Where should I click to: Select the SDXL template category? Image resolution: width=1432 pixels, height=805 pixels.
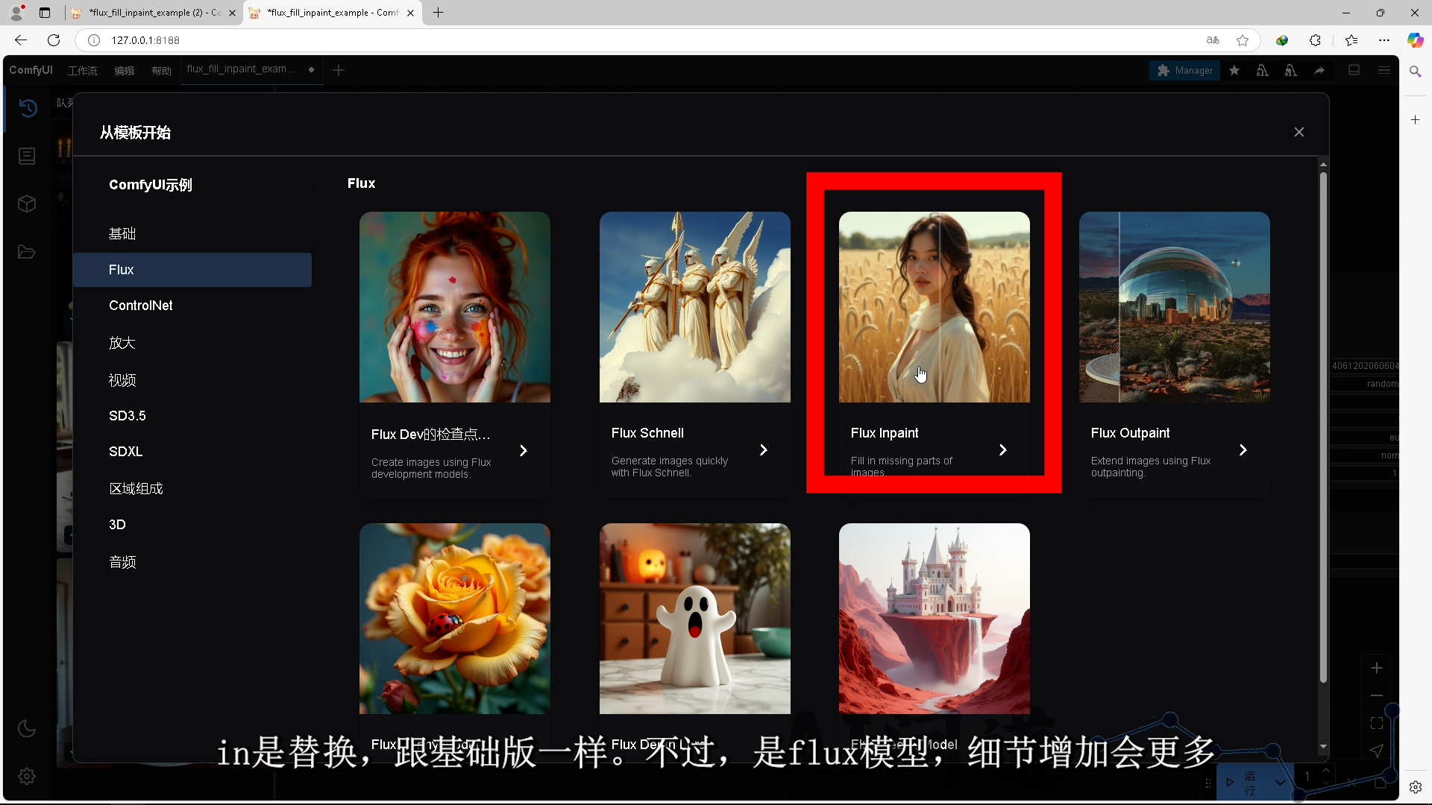[125, 452]
